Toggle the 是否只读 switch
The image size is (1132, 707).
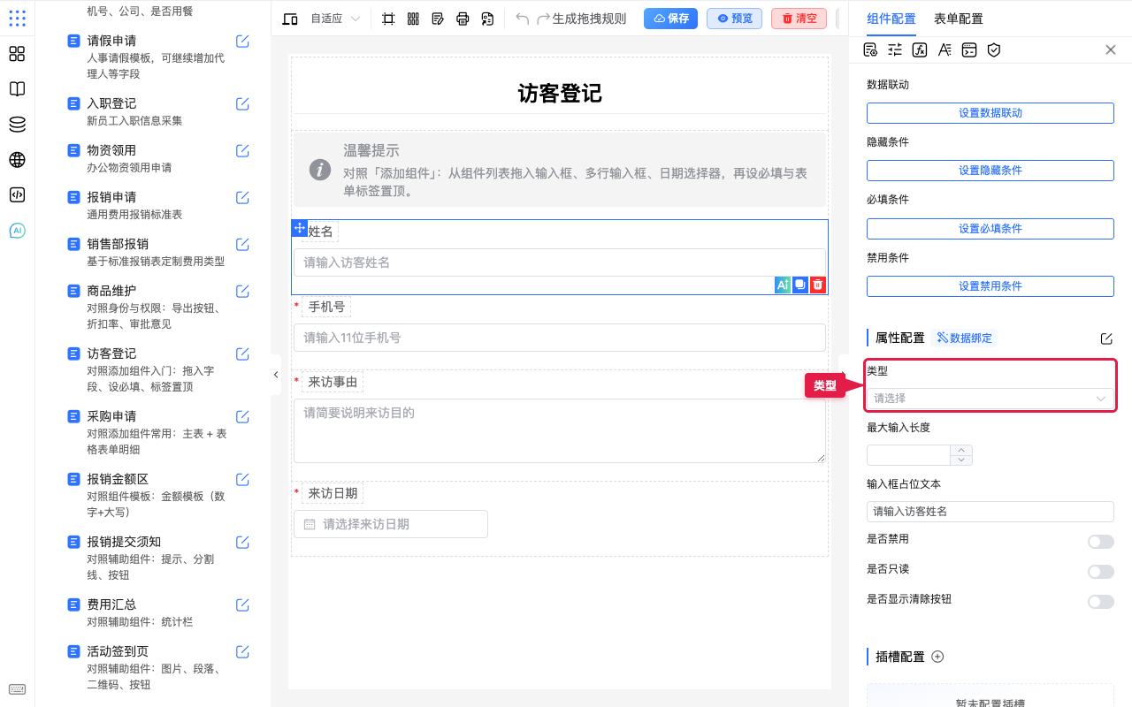coord(1101,572)
